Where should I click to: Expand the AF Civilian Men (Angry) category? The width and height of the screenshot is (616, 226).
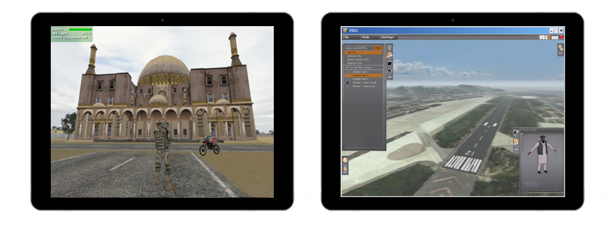click(364, 68)
